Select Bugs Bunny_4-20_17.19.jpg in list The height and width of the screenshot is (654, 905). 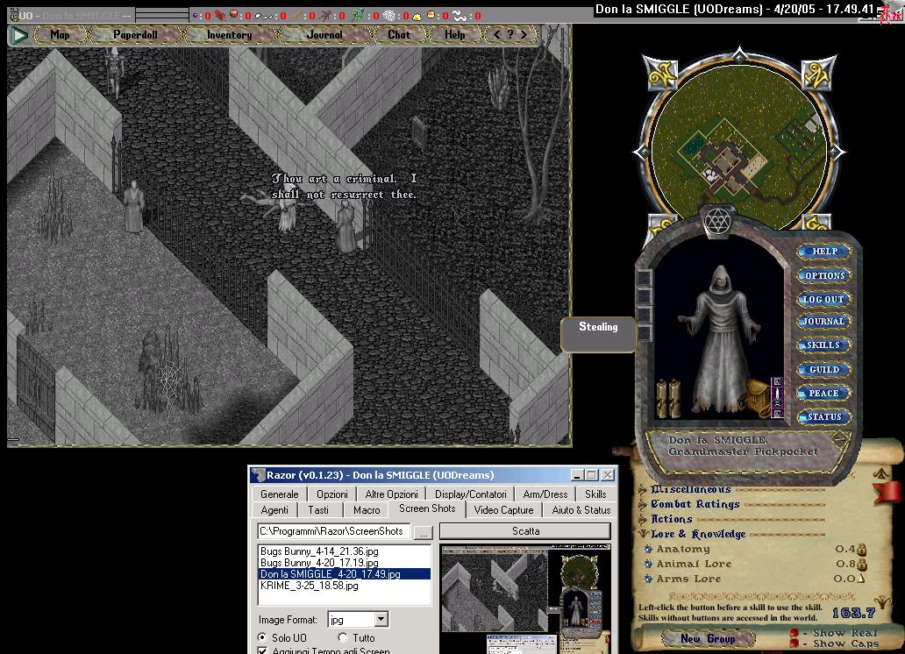344,563
